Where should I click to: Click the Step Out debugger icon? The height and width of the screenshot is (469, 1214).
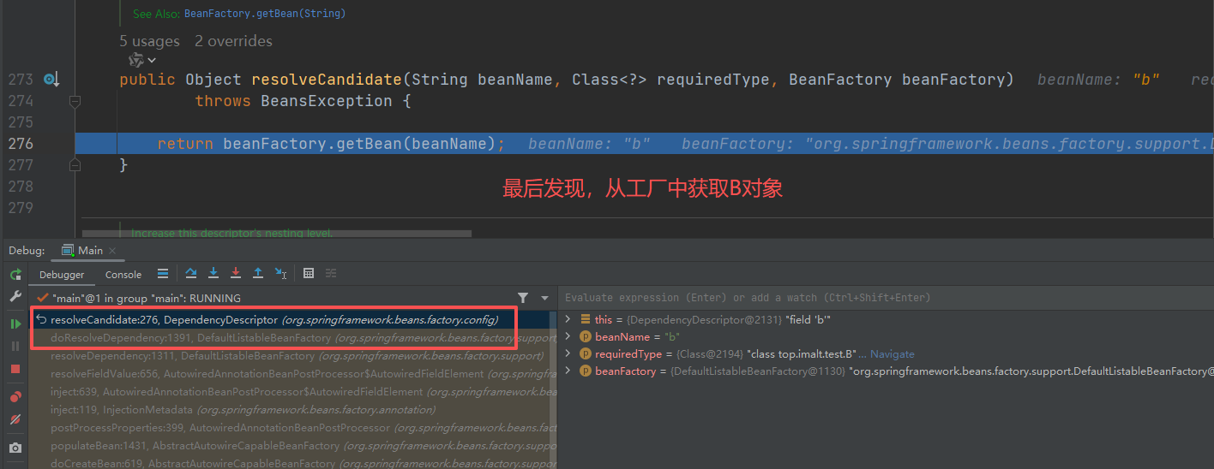tap(258, 274)
